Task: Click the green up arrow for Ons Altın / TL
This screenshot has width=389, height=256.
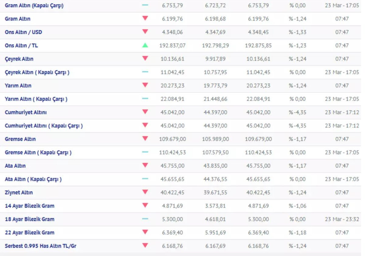Action: pyautogui.click(x=145, y=45)
